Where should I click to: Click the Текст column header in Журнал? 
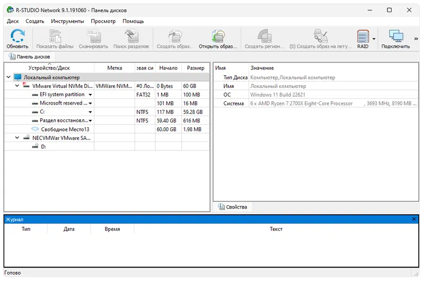(x=276, y=229)
